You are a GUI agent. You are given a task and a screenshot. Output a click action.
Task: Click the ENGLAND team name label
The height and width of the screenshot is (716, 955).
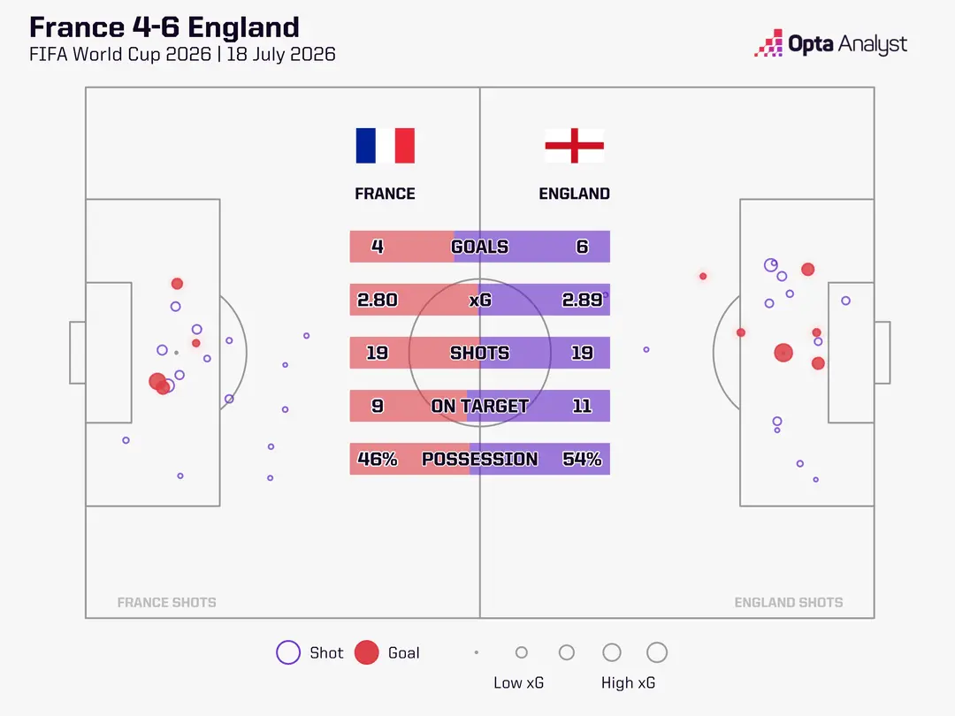[x=575, y=194]
